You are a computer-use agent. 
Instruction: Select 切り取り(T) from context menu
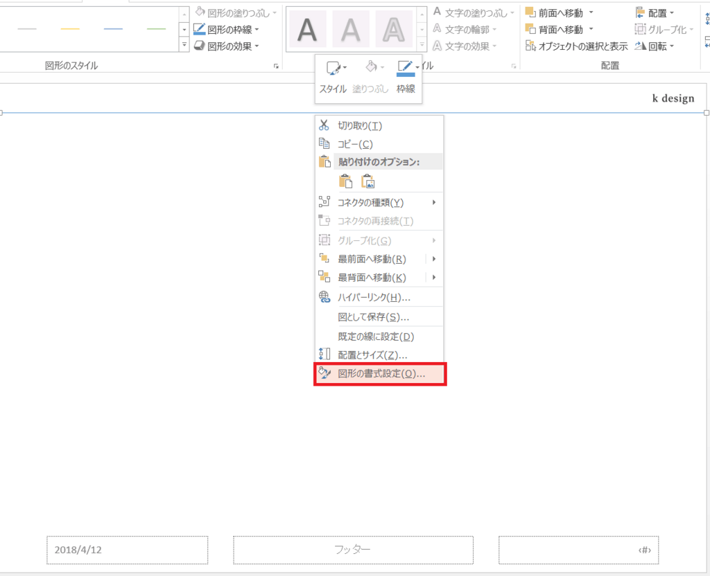click(x=379, y=125)
